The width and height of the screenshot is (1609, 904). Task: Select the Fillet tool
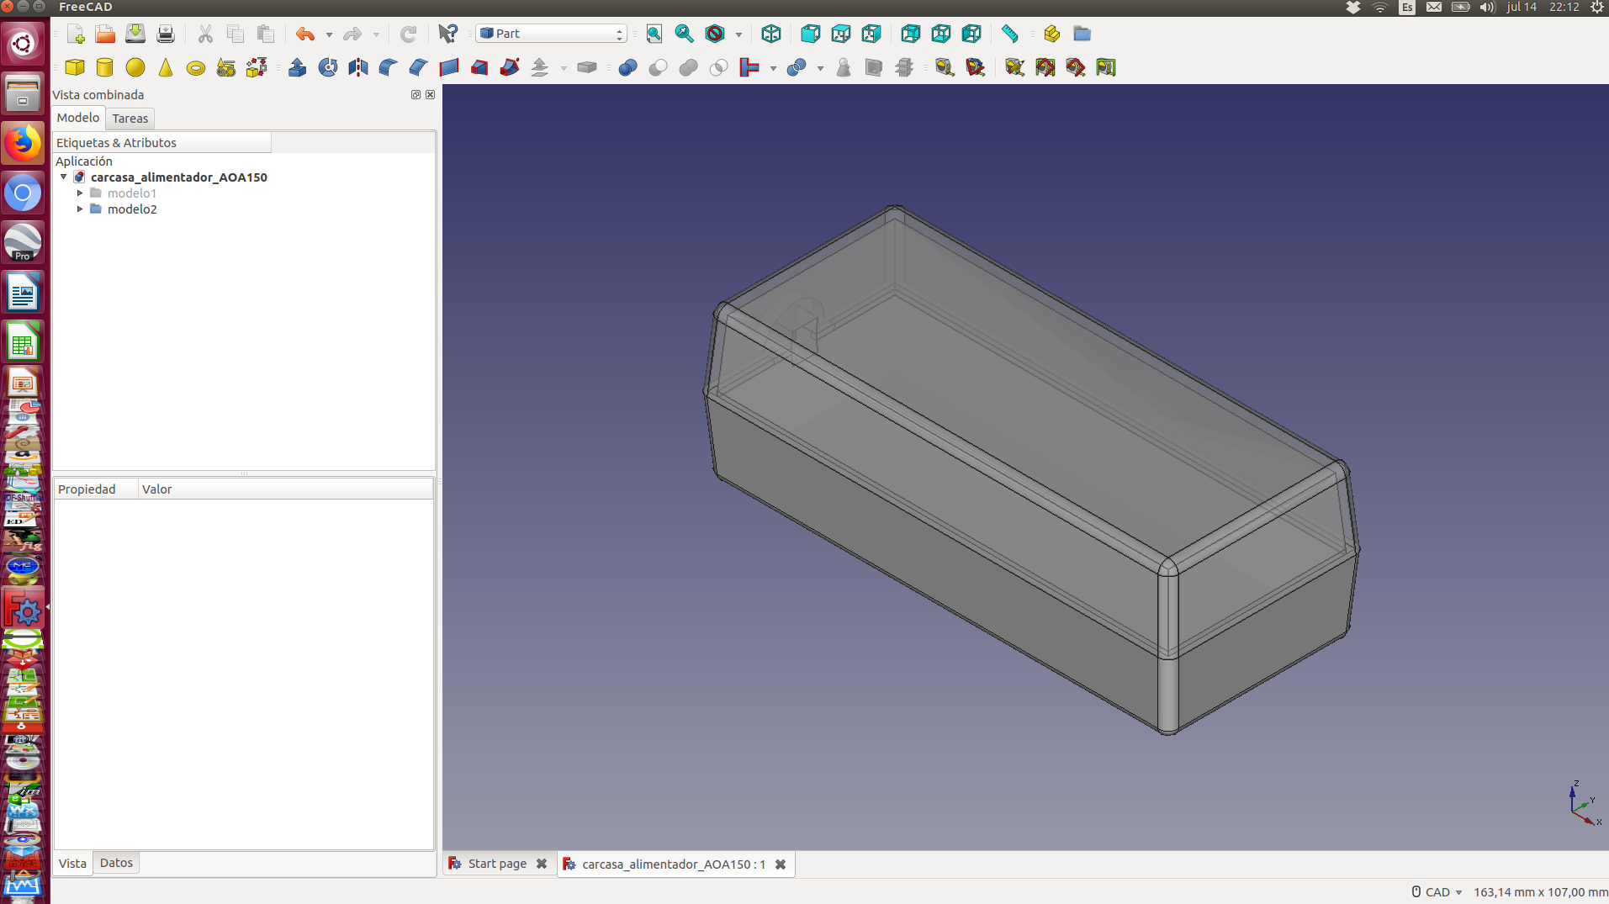388,67
